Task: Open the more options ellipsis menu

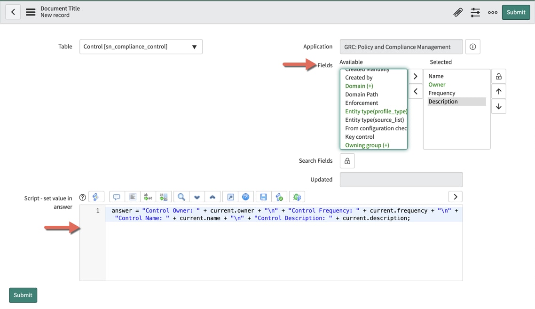Action: 492,12
